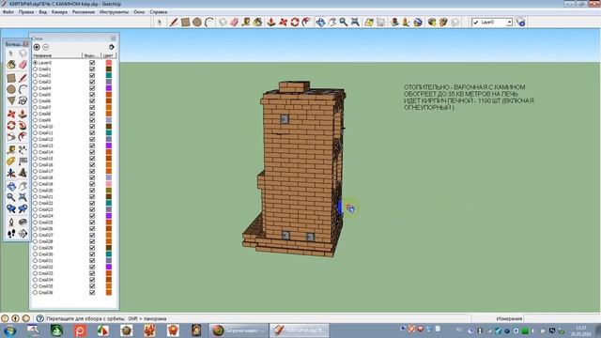601x338 pixels.
Task: Open the Инструменты menu
Action: pos(114,12)
